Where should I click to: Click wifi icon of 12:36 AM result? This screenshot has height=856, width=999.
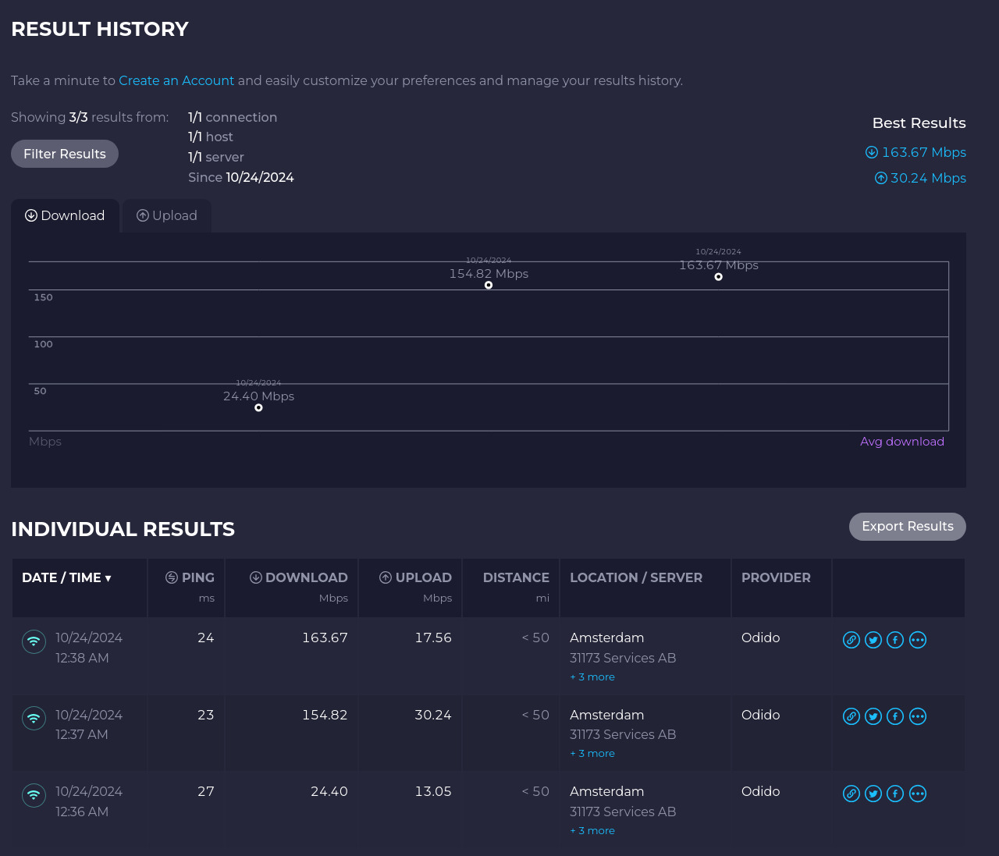click(x=34, y=795)
